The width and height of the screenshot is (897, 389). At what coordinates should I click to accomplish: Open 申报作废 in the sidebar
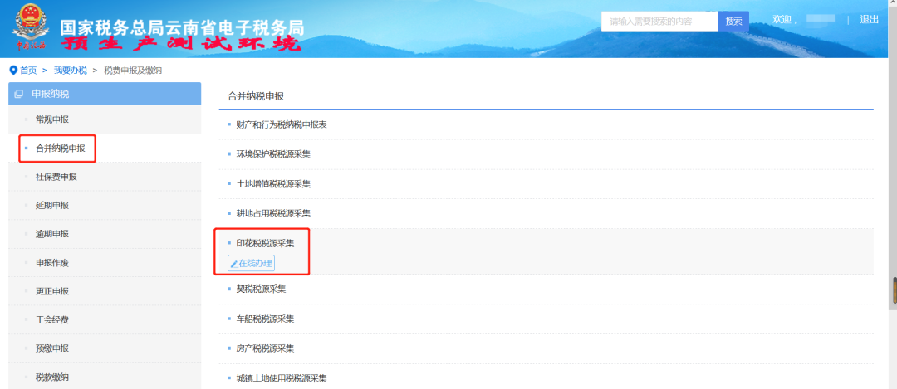coord(52,263)
